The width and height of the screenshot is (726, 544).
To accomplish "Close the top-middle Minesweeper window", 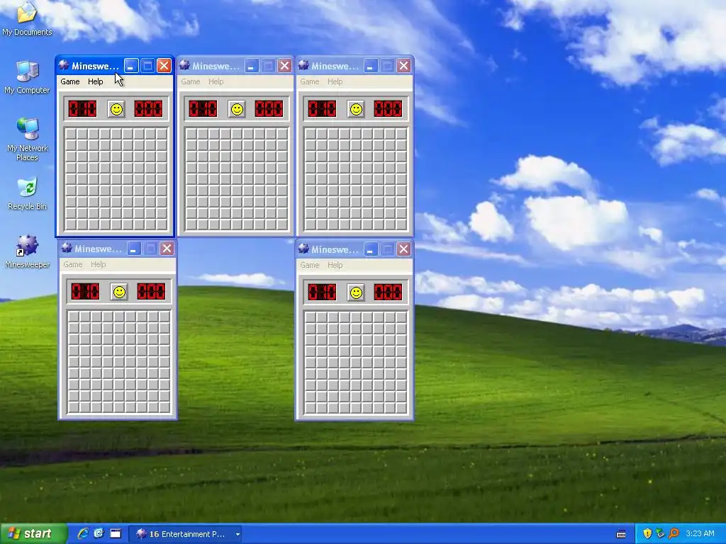I will tap(285, 66).
